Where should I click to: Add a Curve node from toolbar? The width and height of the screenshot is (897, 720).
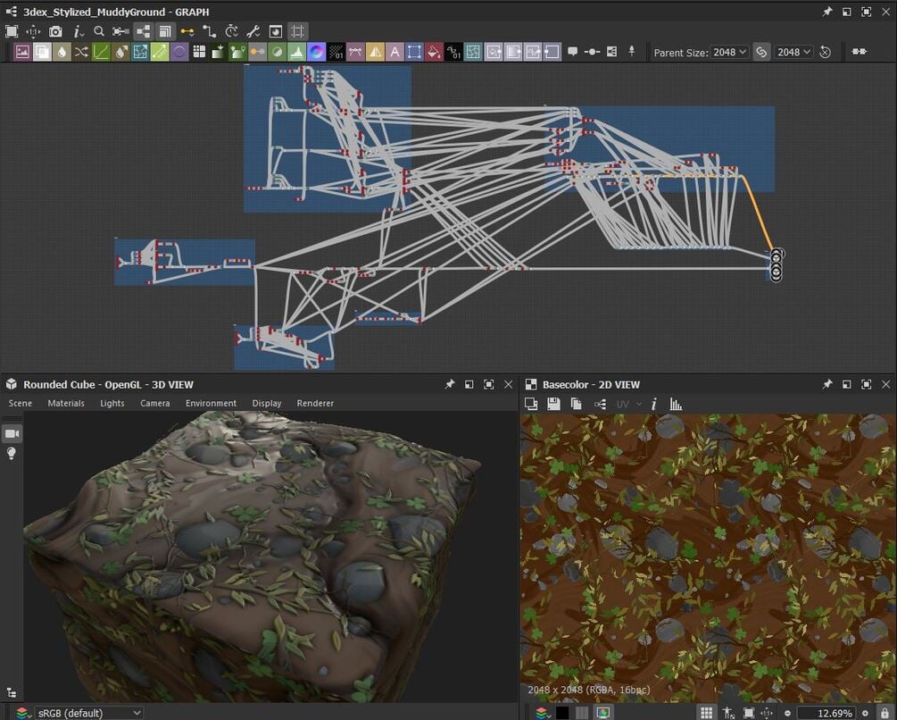click(101, 52)
